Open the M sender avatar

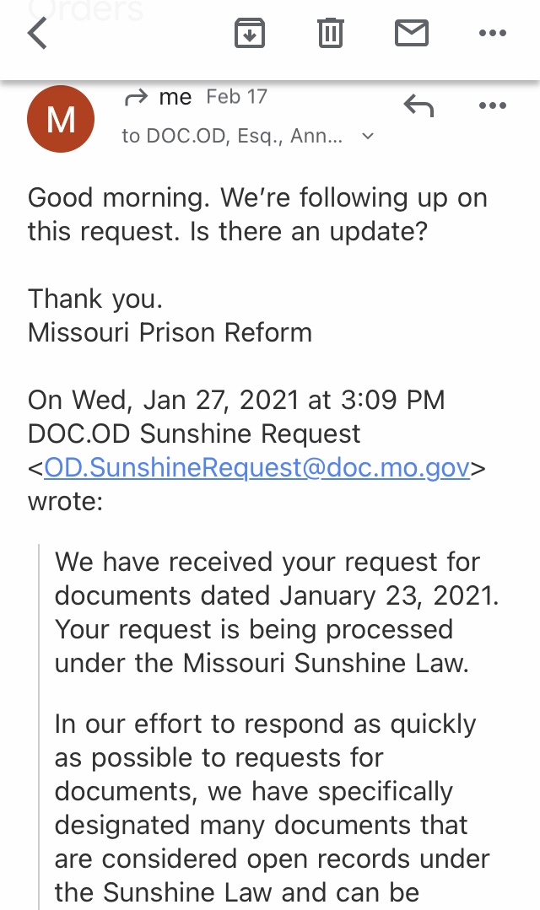(61, 119)
